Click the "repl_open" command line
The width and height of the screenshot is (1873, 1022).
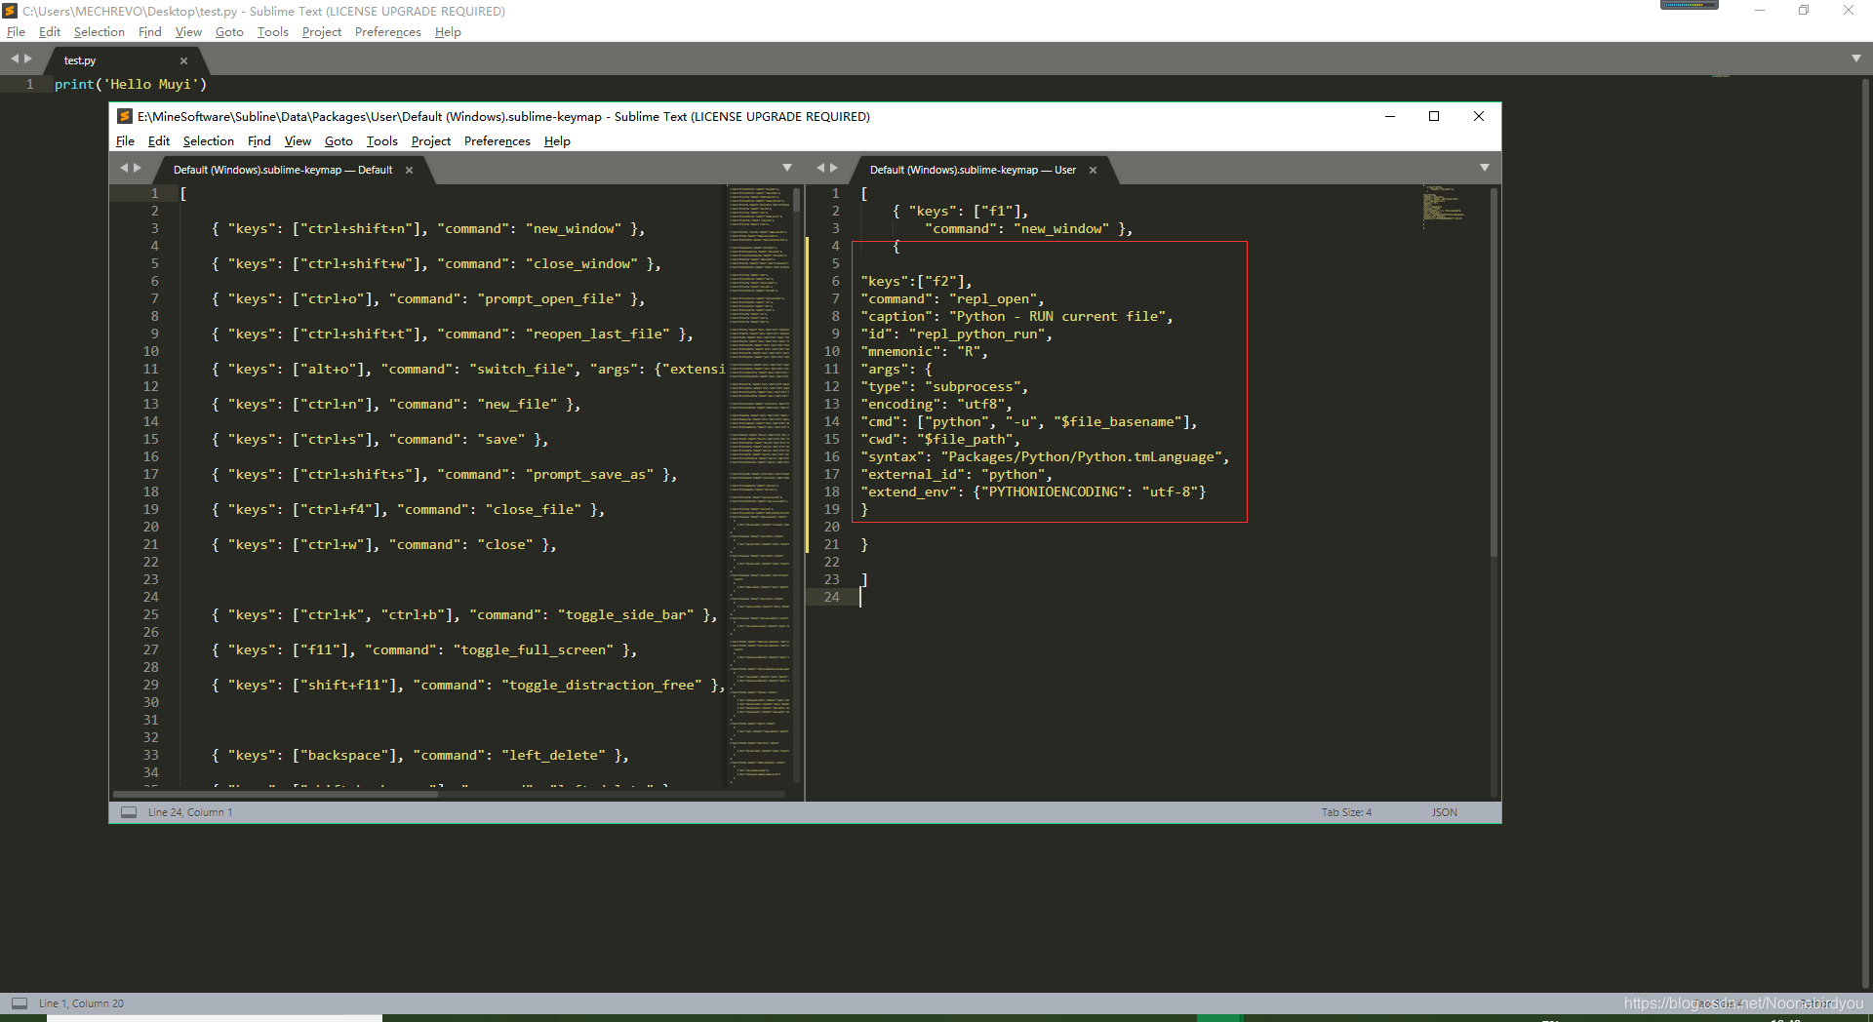952,299
